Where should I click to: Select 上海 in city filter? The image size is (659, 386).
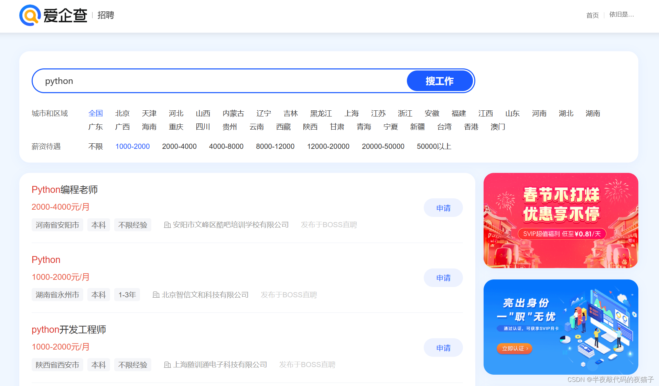352,113
